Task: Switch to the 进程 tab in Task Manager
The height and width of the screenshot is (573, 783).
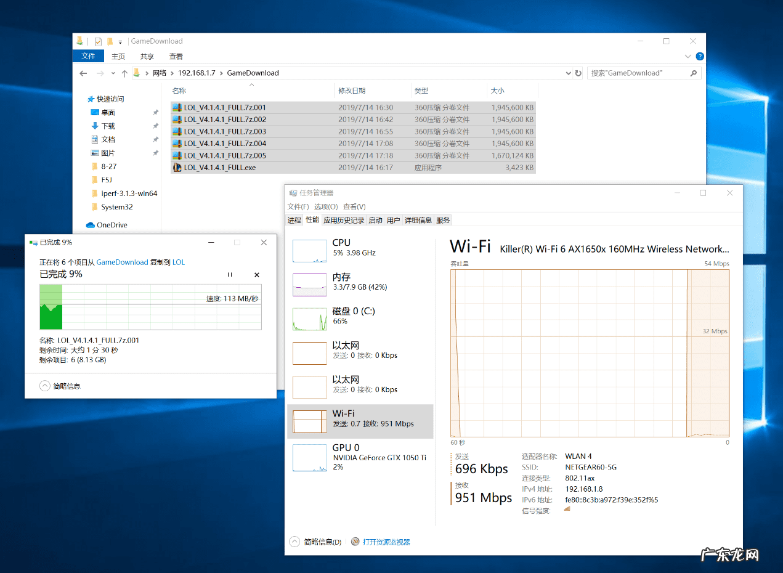Action: (294, 220)
